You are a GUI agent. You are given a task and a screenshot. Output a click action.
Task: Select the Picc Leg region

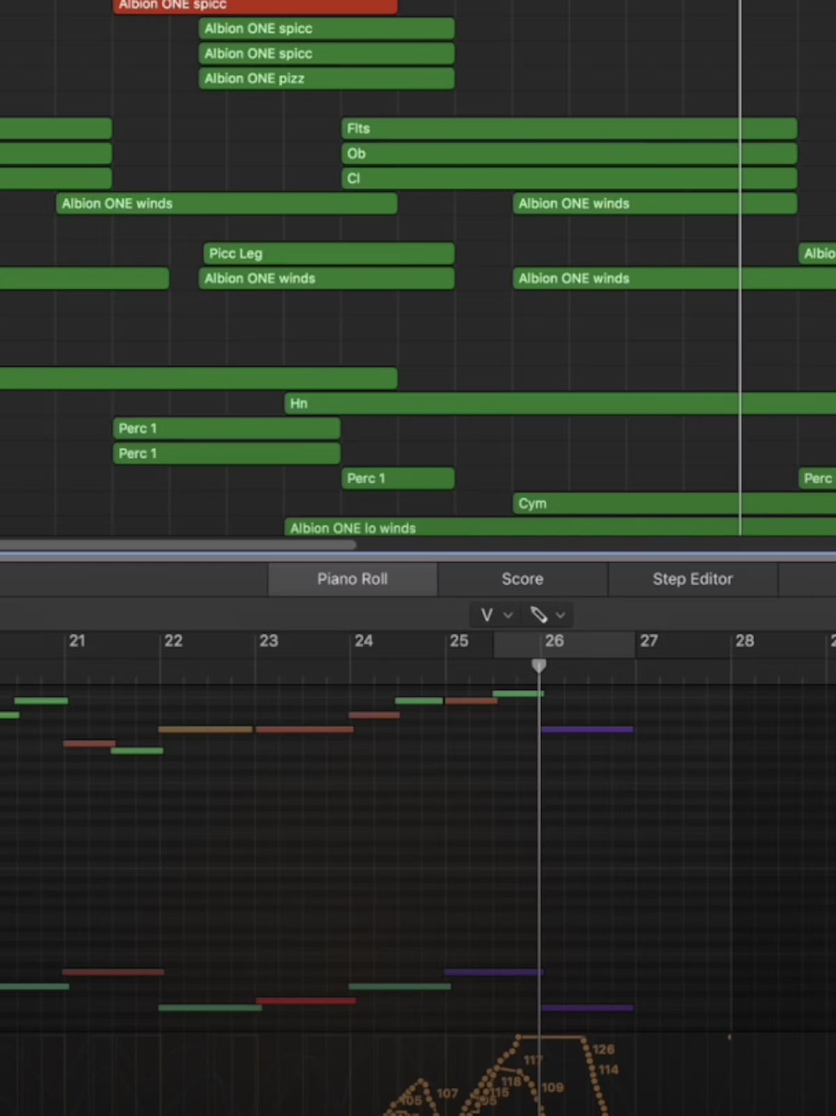[328, 254]
